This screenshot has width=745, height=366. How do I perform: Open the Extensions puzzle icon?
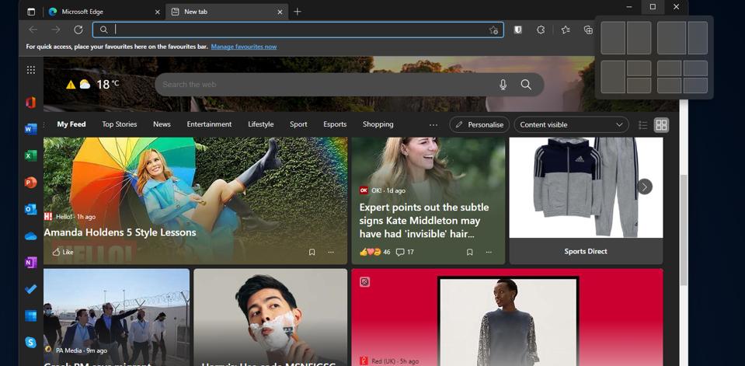[x=541, y=30]
